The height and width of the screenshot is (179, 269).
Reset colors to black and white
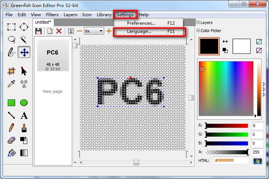(x=225, y=50)
